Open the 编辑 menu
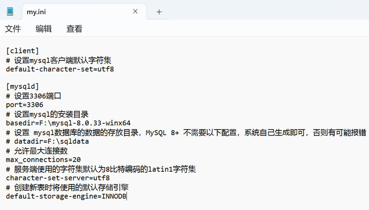The image size is (369, 210). point(44,28)
